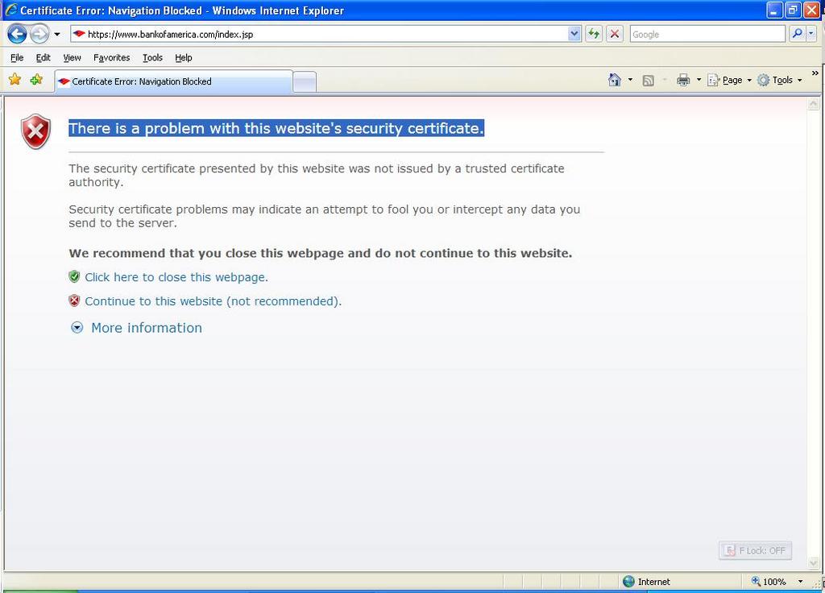Image resolution: width=825 pixels, height=593 pixels.
Task: Click the bold 'We recommend that you close' text
Action: click(x=321, y=253)
